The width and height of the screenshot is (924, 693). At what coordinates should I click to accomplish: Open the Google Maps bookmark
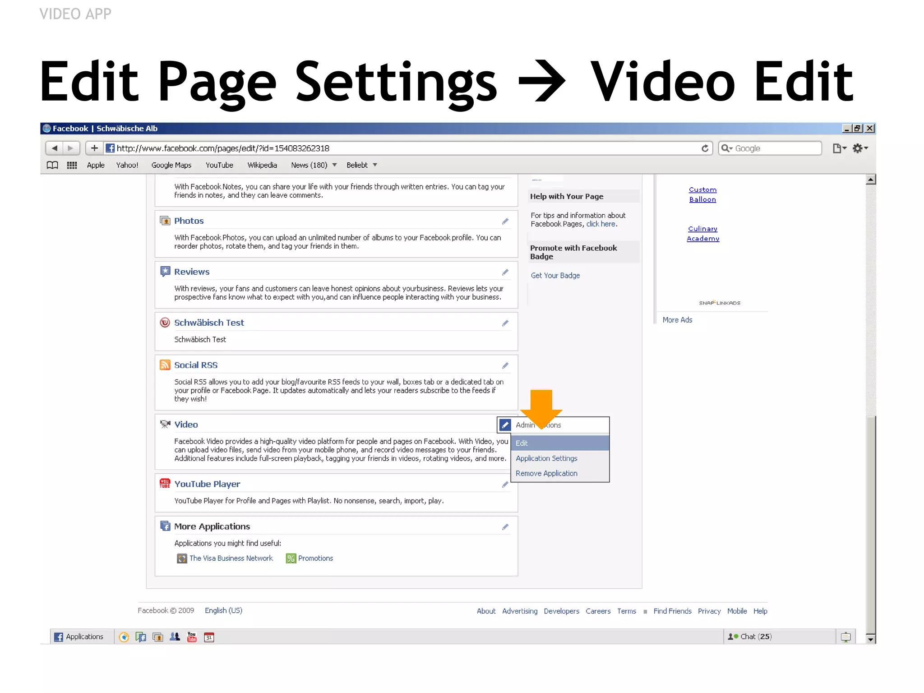pos(171,165)
